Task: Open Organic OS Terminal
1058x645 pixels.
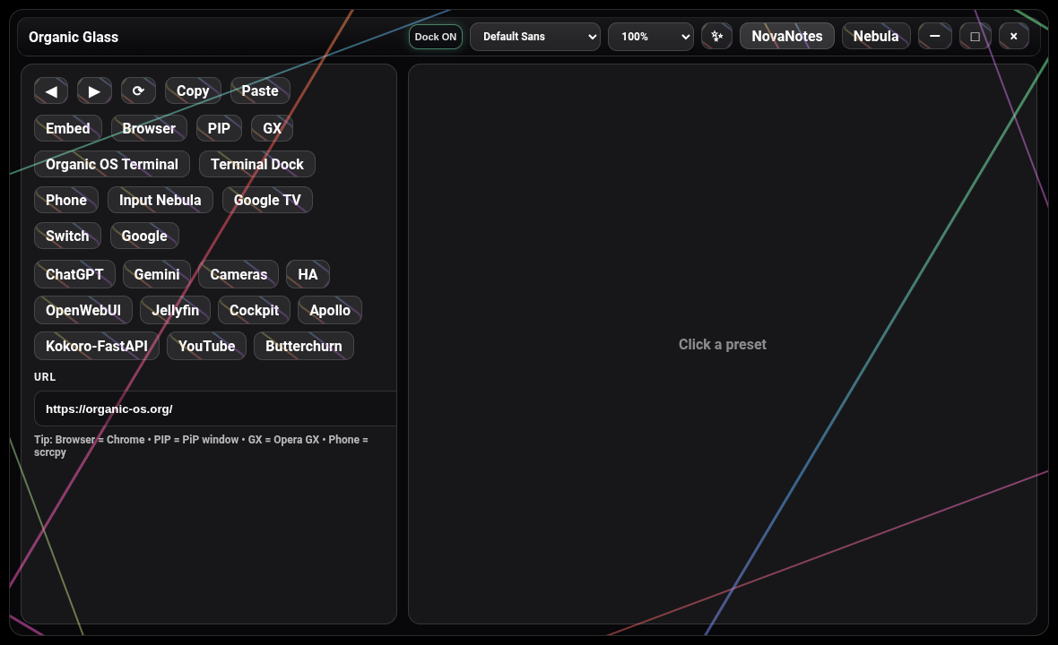Action: point(112,165)
